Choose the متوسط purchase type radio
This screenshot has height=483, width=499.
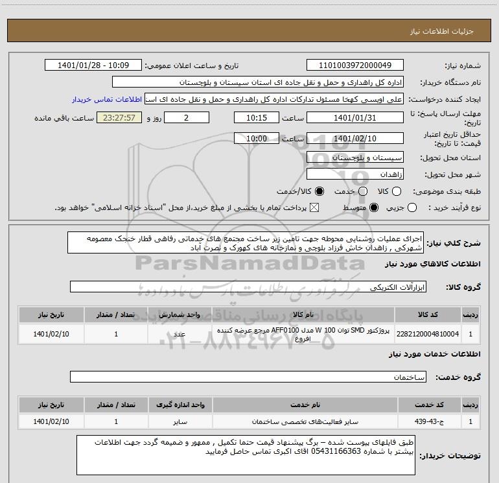[x=374, y=208]
